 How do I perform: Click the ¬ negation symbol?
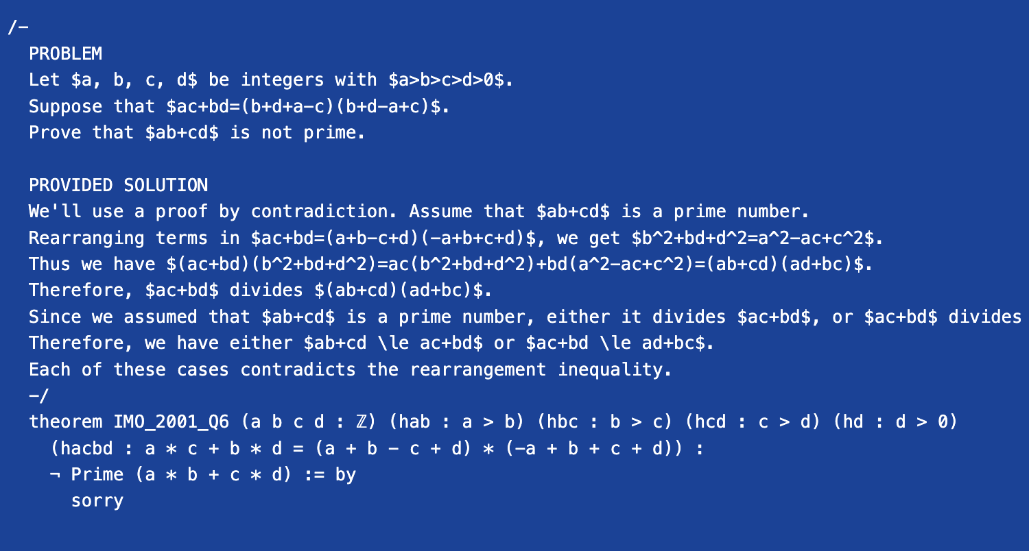coord(55,475)
